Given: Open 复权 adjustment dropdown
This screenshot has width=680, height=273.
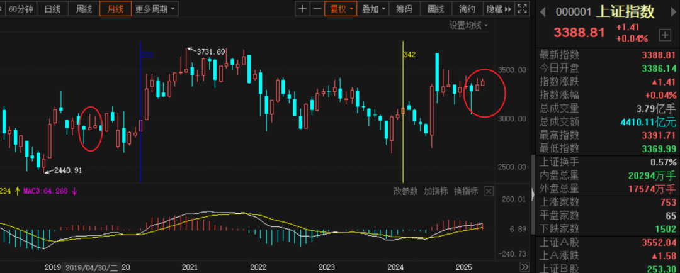Looking at the screenshot, I should pos(341,9).
